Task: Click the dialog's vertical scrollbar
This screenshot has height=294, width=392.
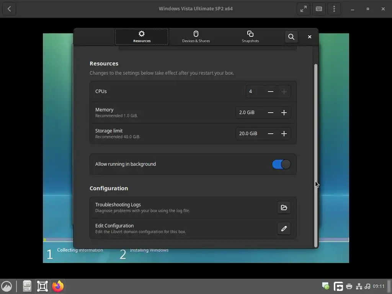Action: click(316, 155)
